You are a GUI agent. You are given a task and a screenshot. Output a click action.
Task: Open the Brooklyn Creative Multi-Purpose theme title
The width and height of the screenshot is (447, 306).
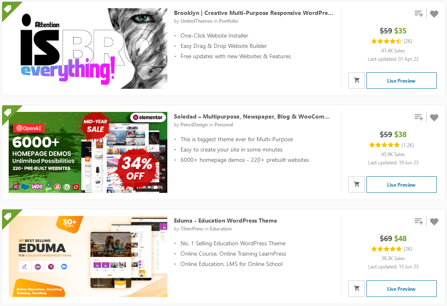coord(253,13)
